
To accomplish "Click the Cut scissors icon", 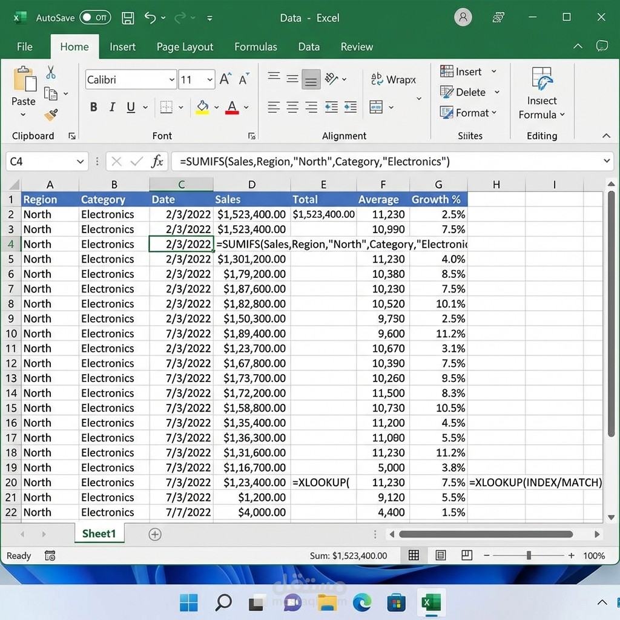I will click(x=51, y=73).
